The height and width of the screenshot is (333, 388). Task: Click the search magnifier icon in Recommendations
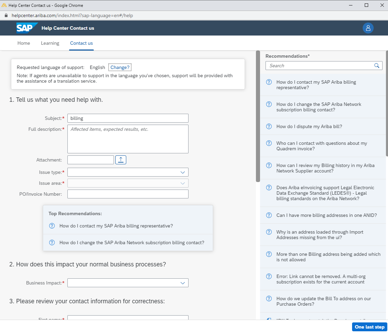[377, 66]
